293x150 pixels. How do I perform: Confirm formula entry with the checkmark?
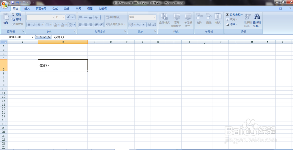(45, 37)
